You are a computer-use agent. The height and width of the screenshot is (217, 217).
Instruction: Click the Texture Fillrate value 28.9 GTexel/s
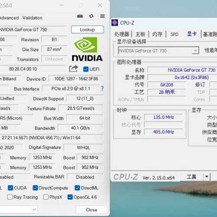click(x=81, y=108)
